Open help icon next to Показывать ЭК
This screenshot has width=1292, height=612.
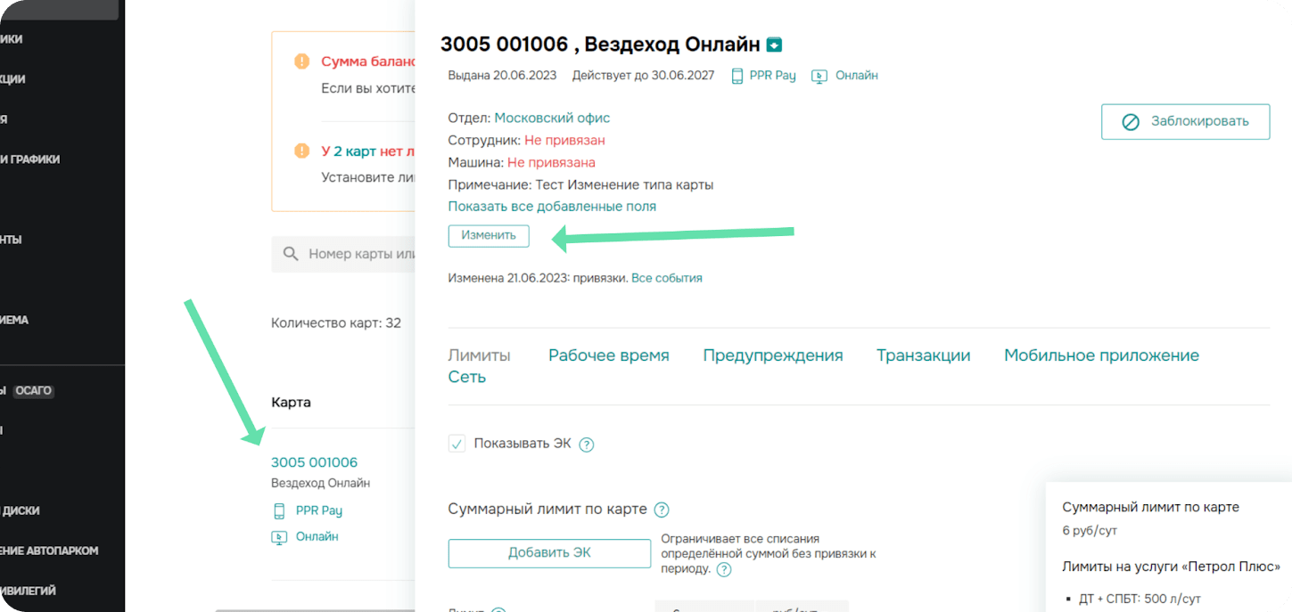click(587, 445)
